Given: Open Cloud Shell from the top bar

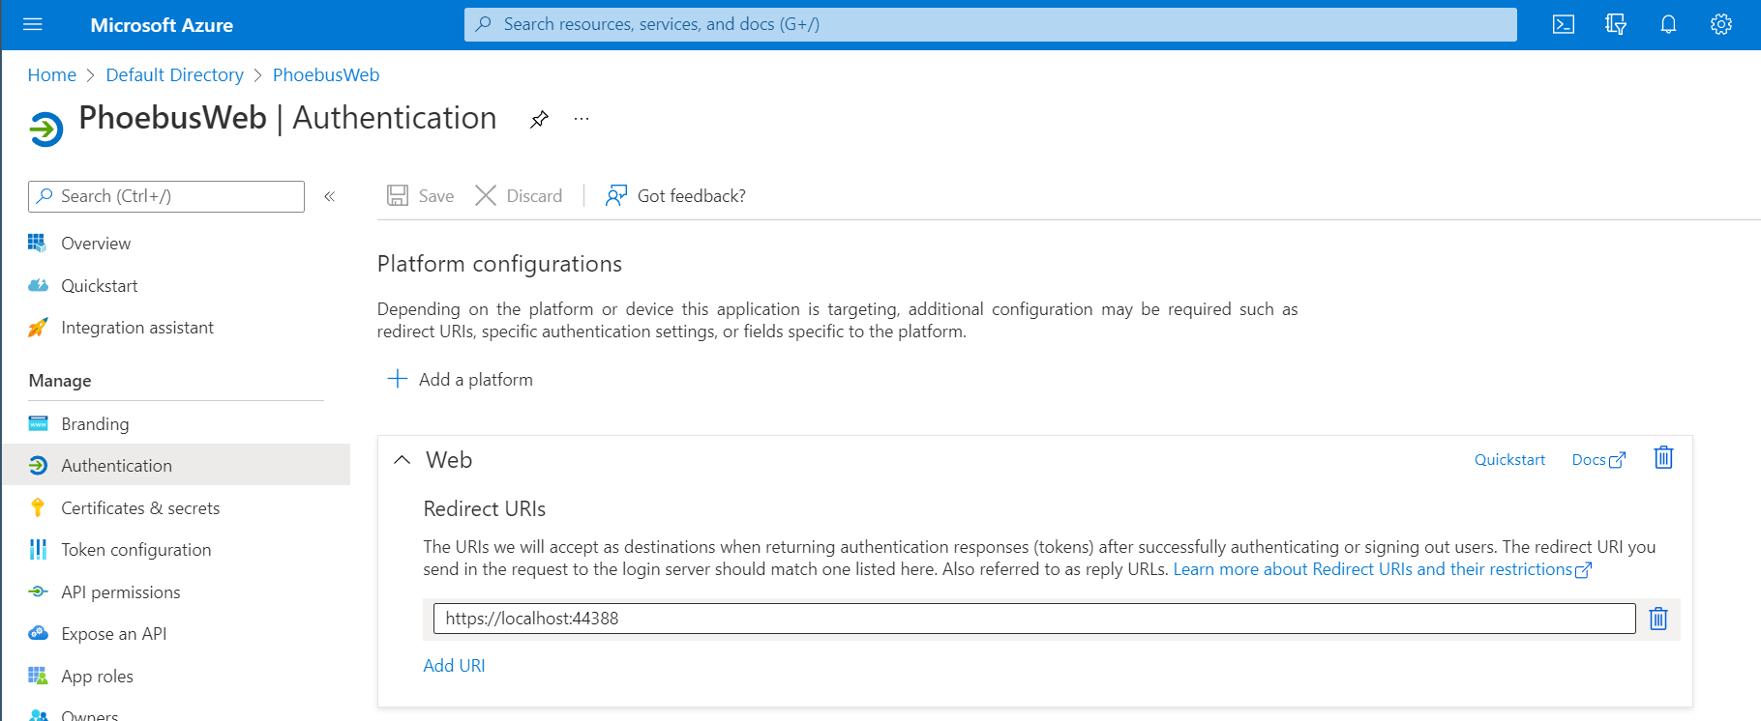Looking at the screenshot, I should 1564,24.
